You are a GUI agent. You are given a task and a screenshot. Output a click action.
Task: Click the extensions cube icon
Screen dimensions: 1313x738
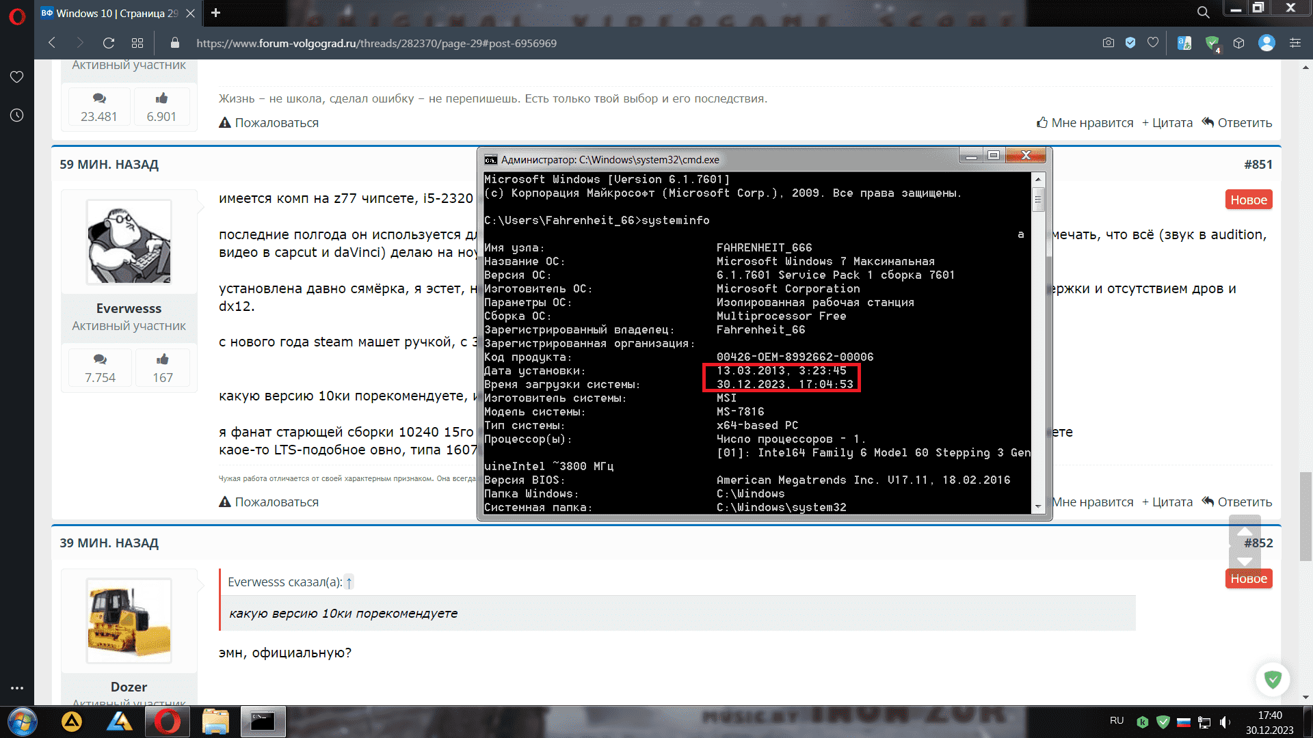pos(1238,43)
